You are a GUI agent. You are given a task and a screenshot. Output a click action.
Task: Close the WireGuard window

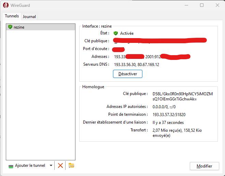(x=217, y=5)
